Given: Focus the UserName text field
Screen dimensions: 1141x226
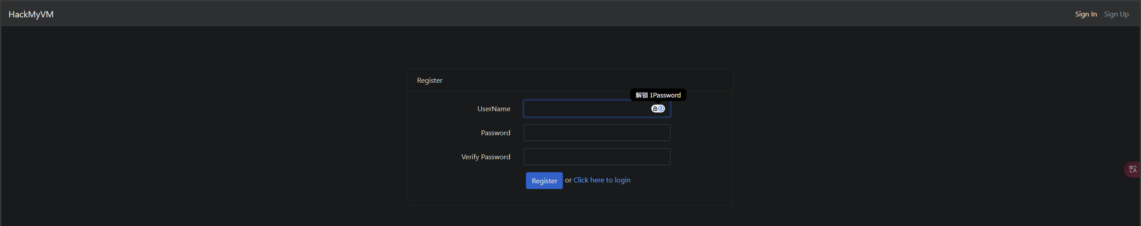Looking at the screenshot, I should (x=584, y=109).
